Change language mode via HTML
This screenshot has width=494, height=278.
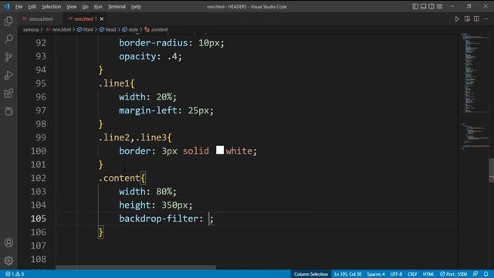[428, 274]
